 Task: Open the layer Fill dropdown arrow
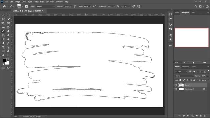click(x=208, y=80)
